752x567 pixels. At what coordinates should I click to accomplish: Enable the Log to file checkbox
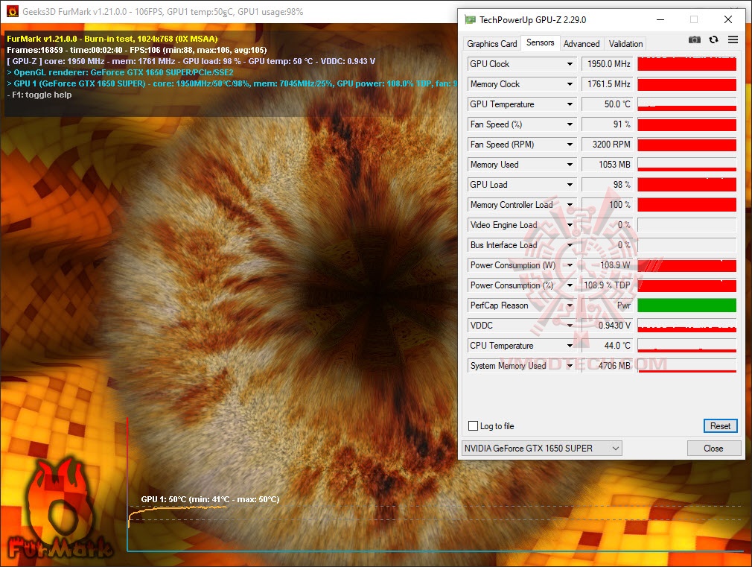tap(473, 426)
